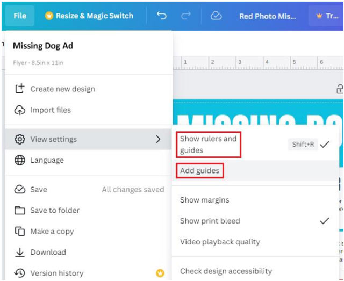
Task: Click Download in the File menu
Action: 48,252
